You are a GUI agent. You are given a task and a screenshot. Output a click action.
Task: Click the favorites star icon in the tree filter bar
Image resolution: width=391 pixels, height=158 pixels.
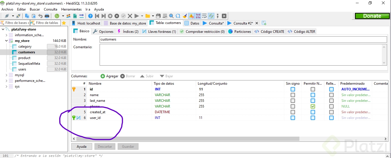click(64, 23)
